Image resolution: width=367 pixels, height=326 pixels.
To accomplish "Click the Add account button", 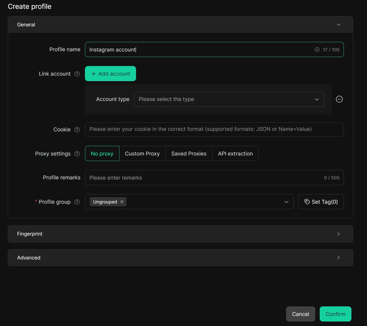I will [x=110, y=74].
